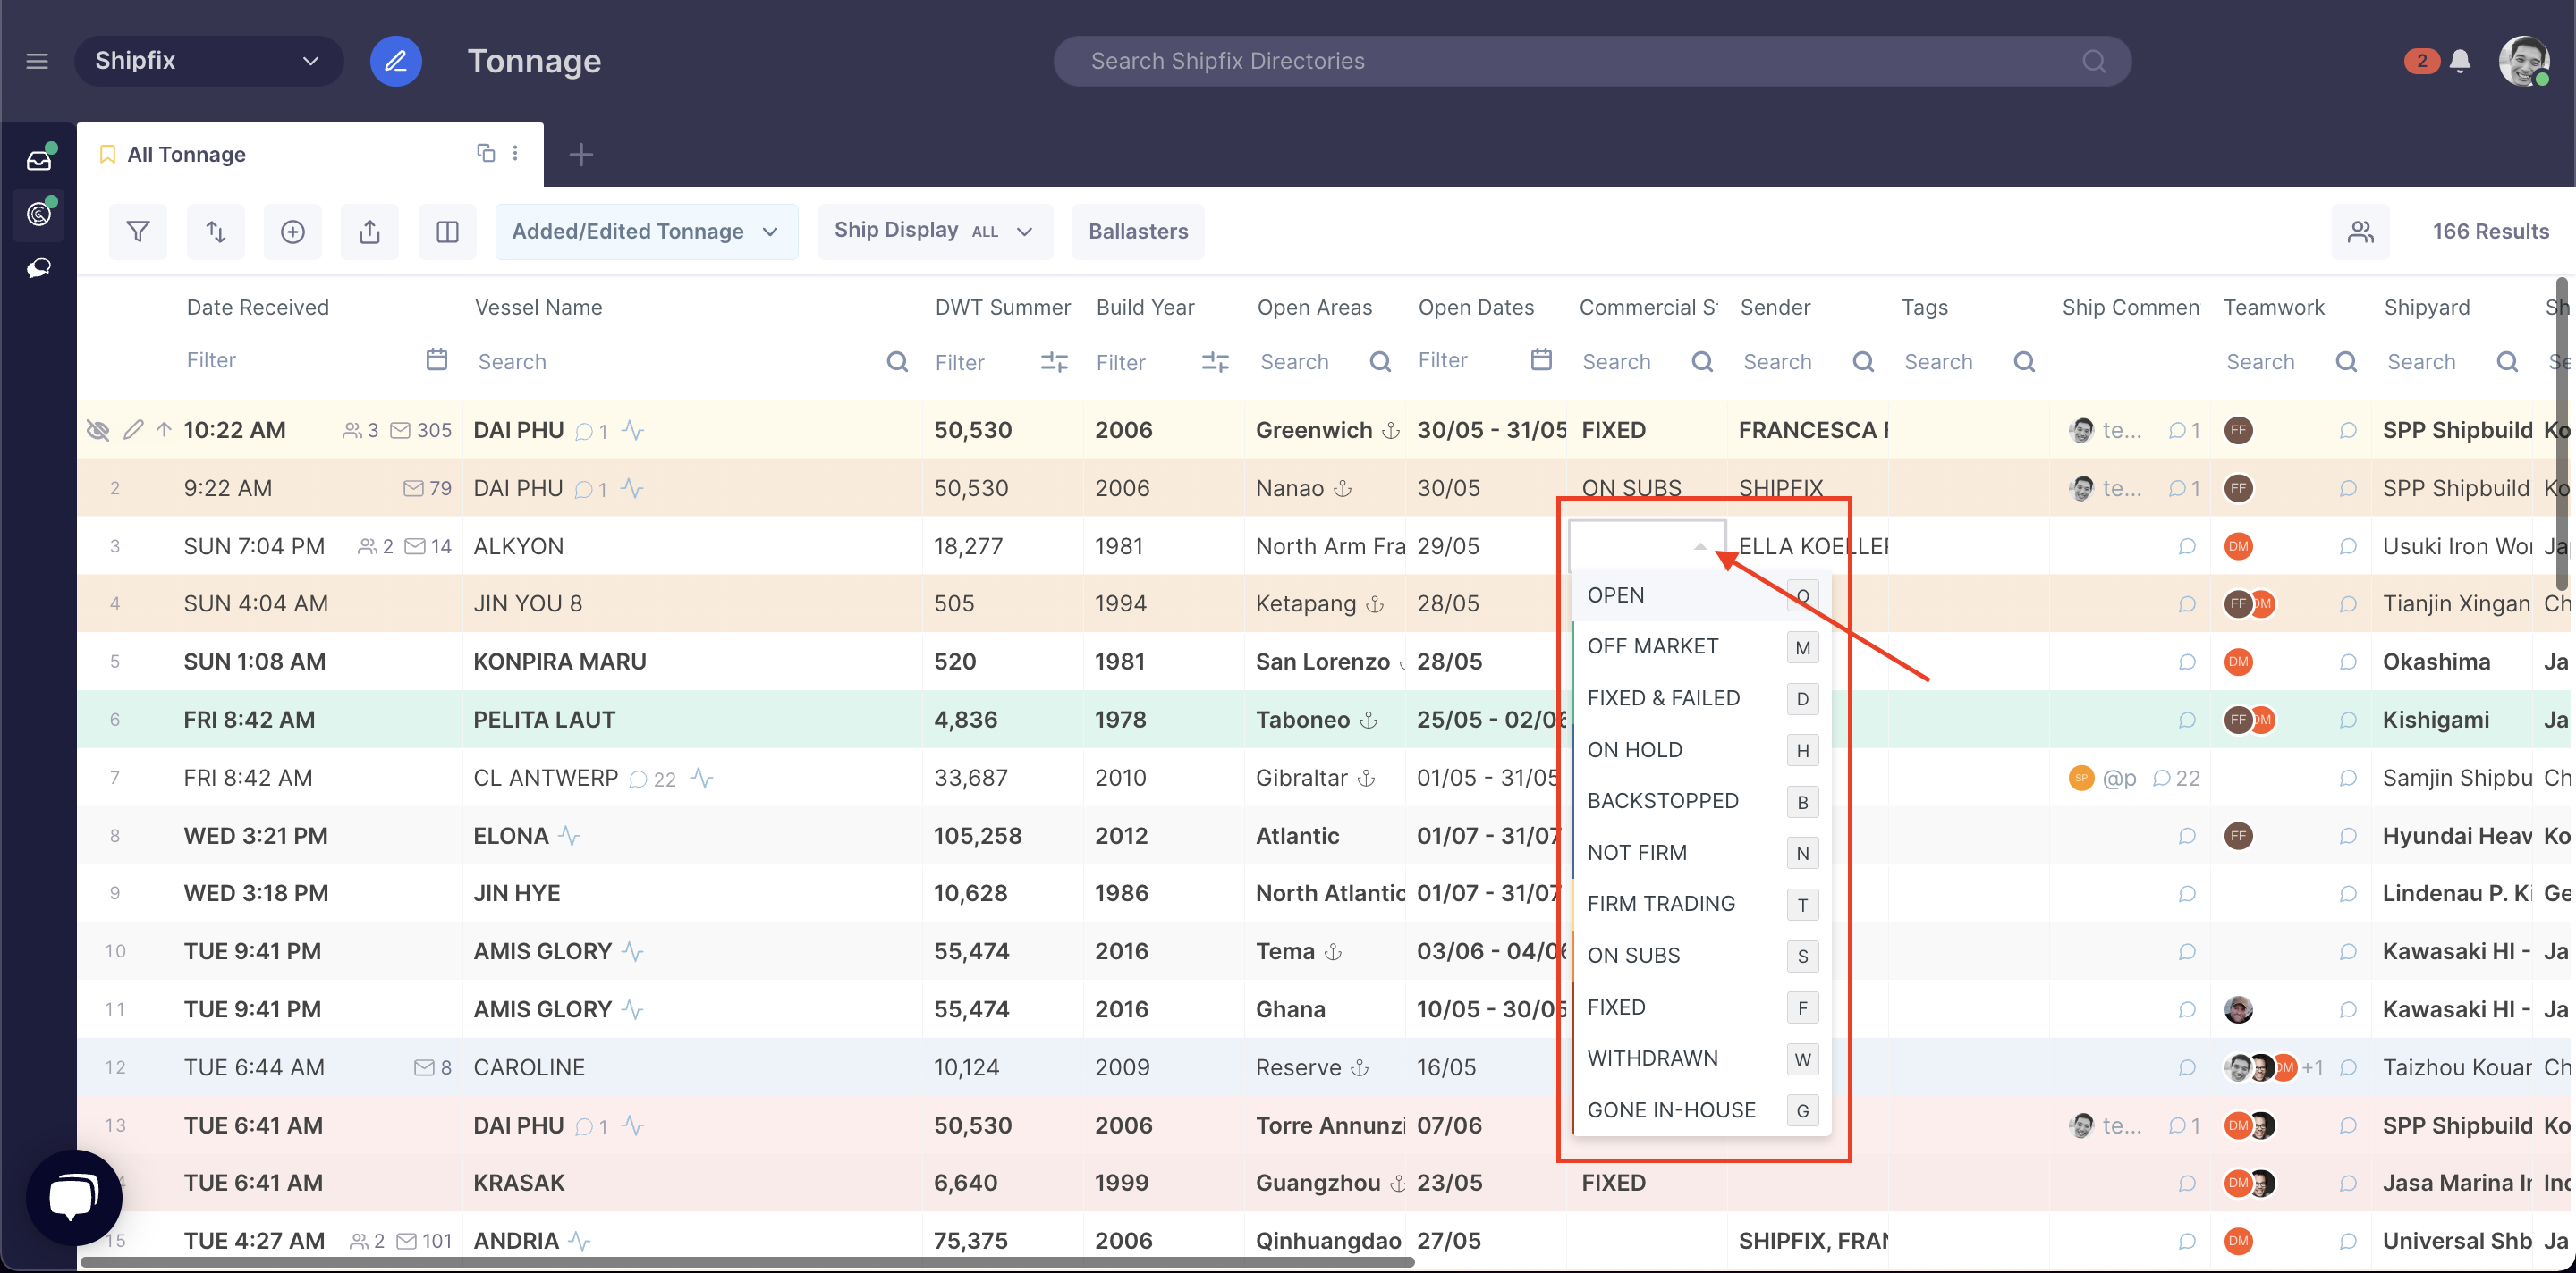The height and width of the screenshot is (1273, 2576).
Task: Click the horizontal scrollbar at bottom
Action: point(746,1262)
